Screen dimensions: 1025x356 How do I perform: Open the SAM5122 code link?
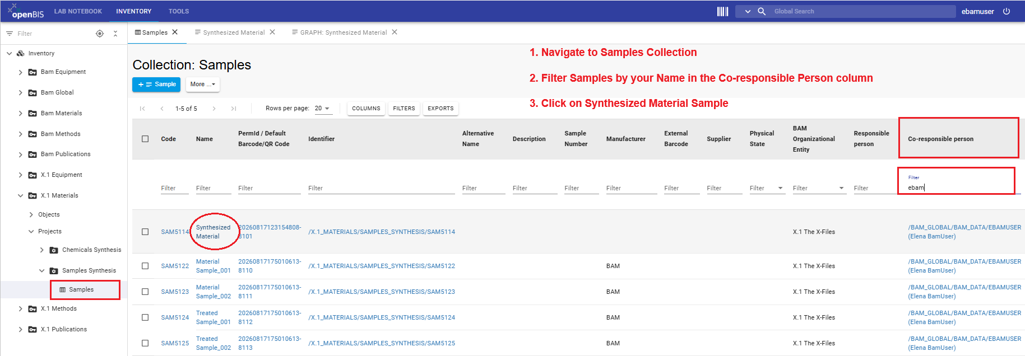point(175,266)
